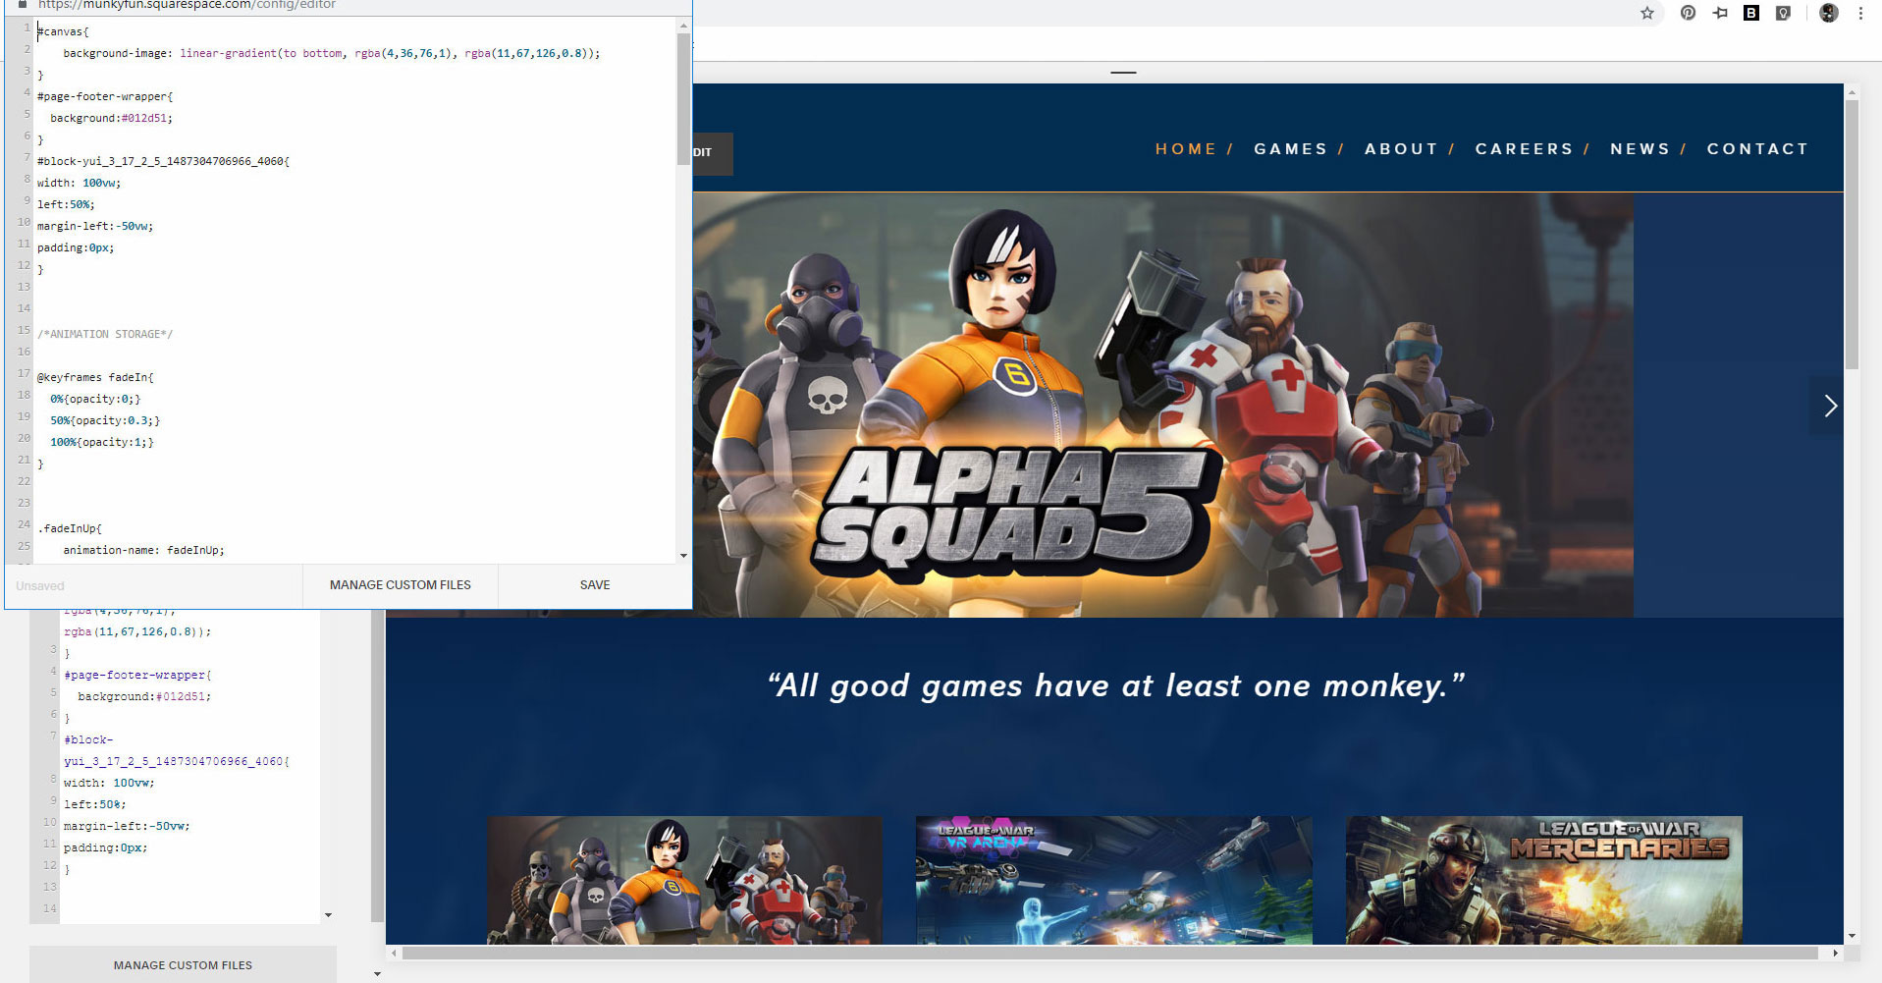Click the popup editor vertical scrollbar thumb
This screenshot has width=1882, height=983.
point(683,98)
